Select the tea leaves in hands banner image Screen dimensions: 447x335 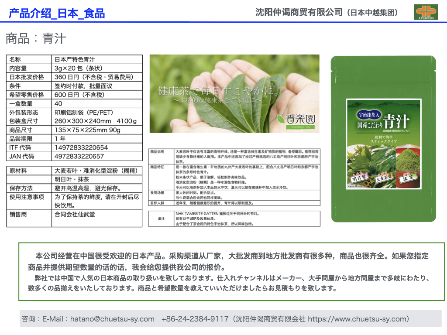pos(234,93)
